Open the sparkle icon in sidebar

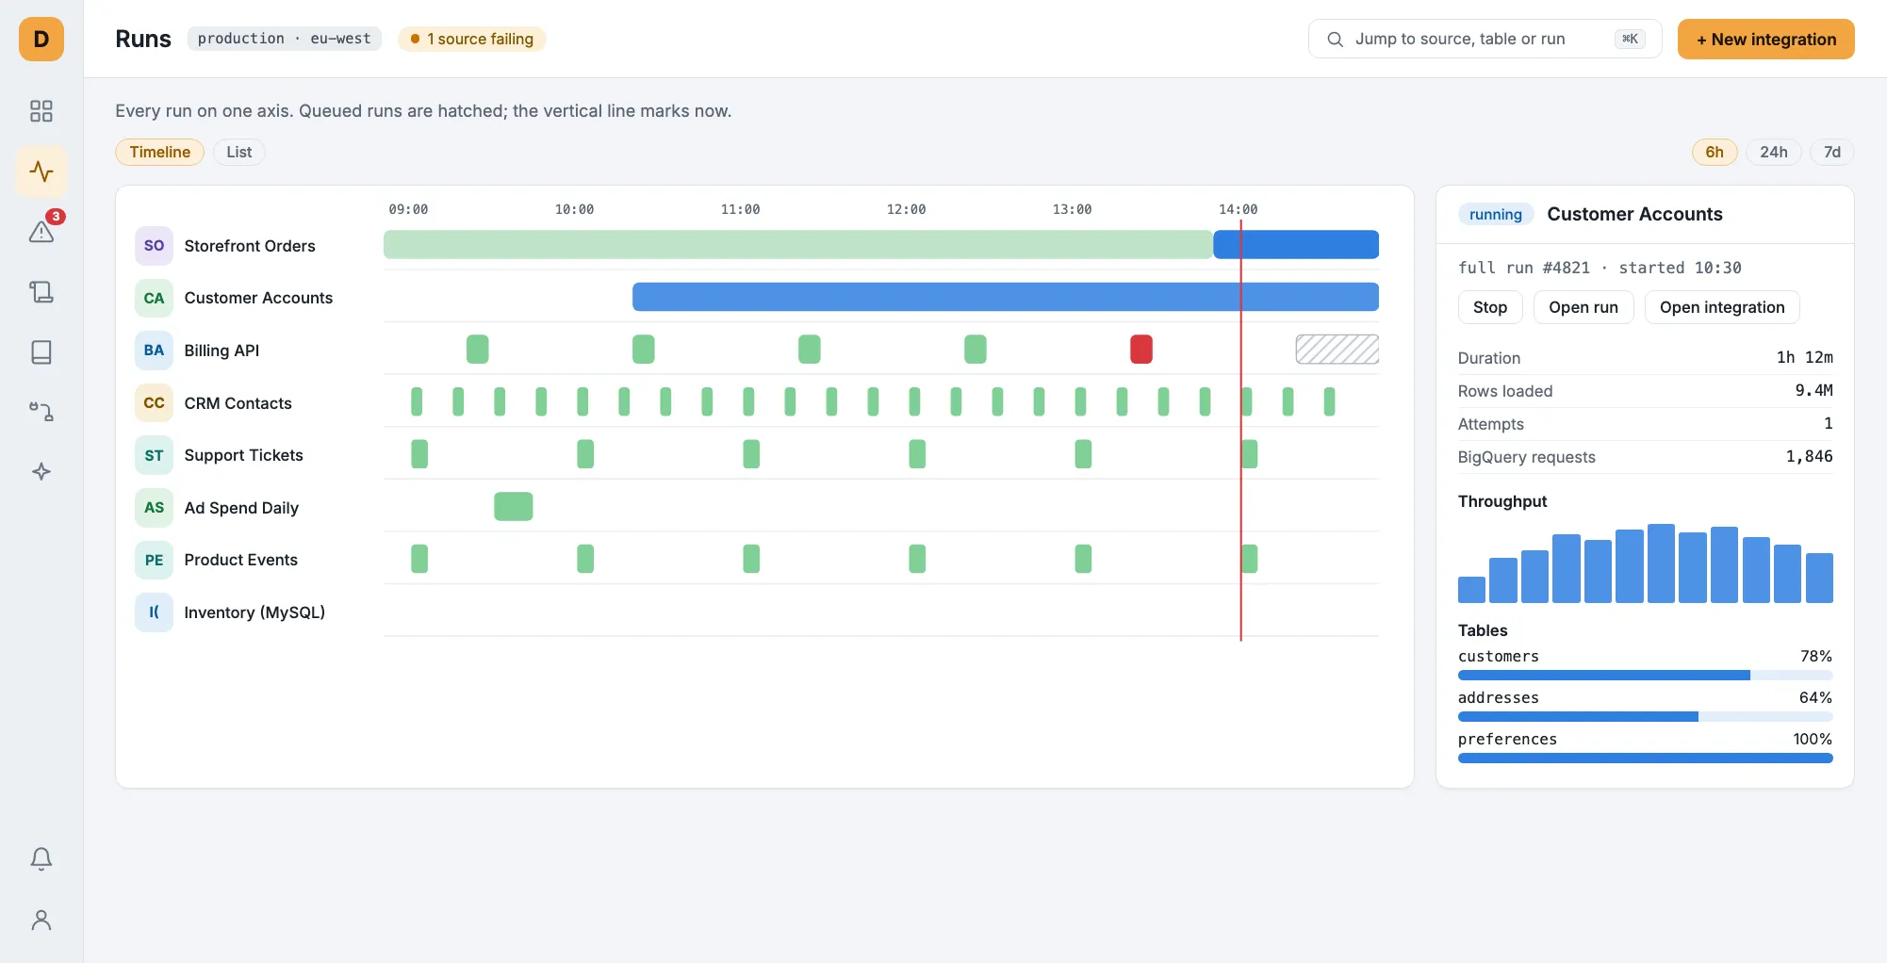pyautogui.click(x=41, y=471)
